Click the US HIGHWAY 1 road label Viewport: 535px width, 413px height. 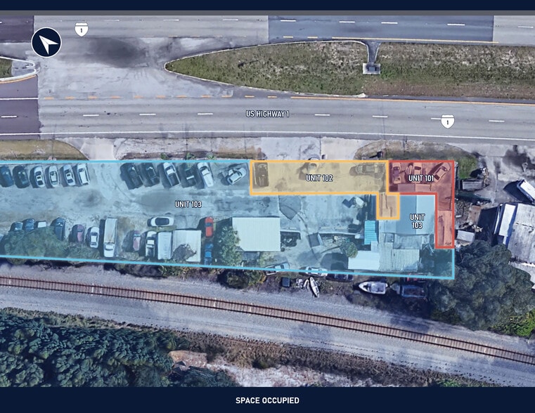[x=267, y=113]
